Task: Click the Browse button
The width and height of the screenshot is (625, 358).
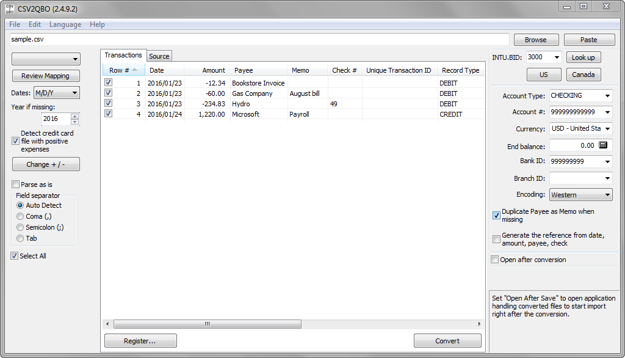Action: click(536, 40)
